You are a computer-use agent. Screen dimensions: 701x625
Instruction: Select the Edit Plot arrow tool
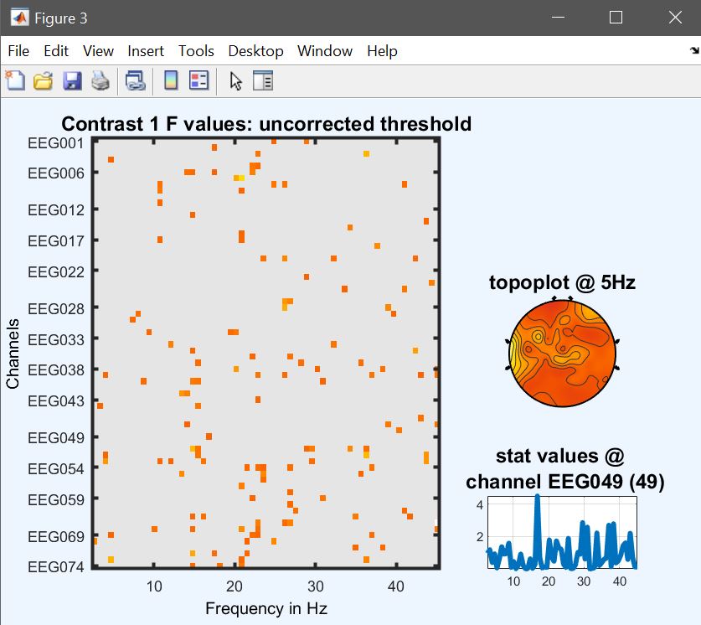click(235, 81)
